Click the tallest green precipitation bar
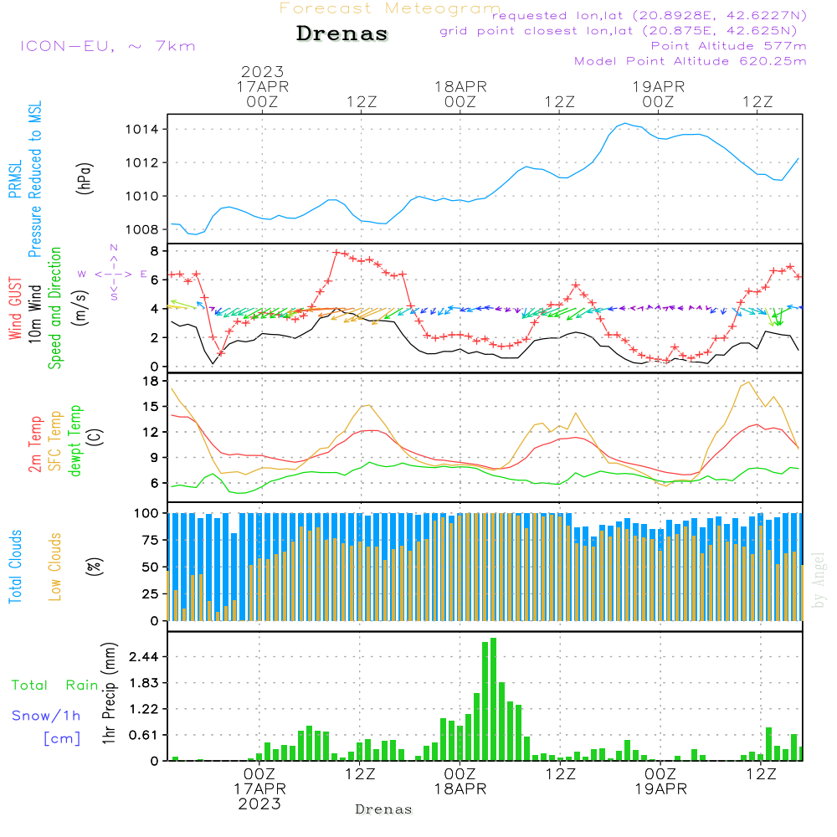The width and height of the screenshot is (837, 837). [x=493, y=699]
